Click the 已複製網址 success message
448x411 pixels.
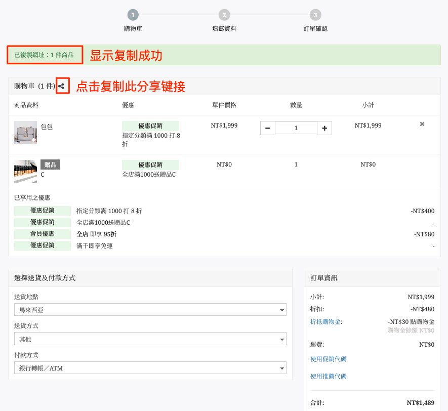(x=44, y=55)
